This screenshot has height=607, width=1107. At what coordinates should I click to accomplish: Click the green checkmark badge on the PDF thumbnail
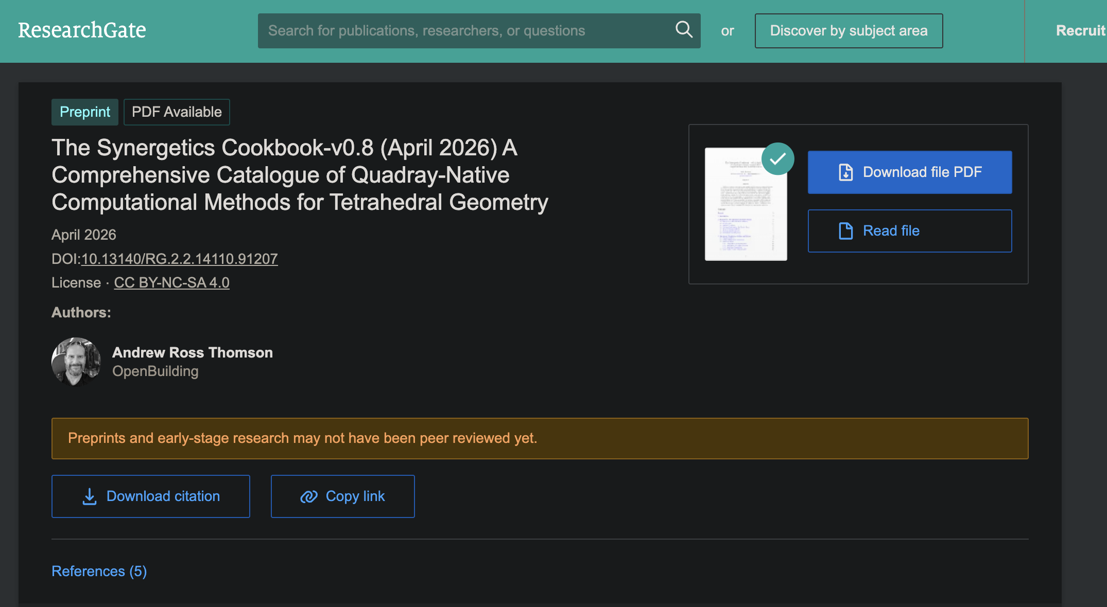777,159
